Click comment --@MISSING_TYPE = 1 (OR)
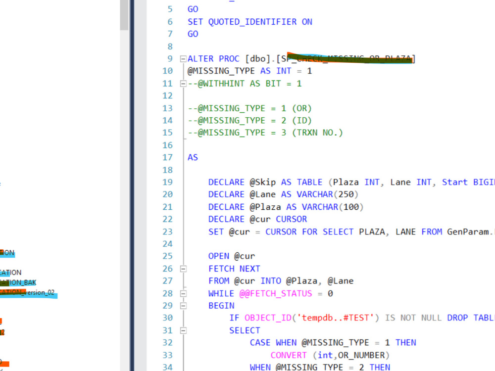 pos(249,108)
